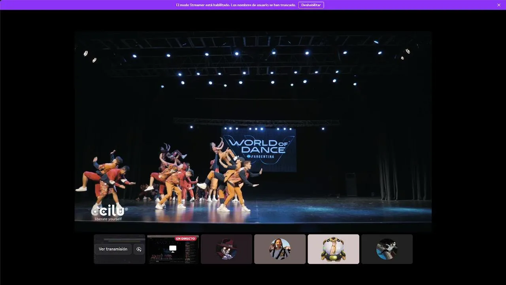Dismiss the Streamer mode banner with the X
Viewport: 506px width, 285px height.
point(499,5)
